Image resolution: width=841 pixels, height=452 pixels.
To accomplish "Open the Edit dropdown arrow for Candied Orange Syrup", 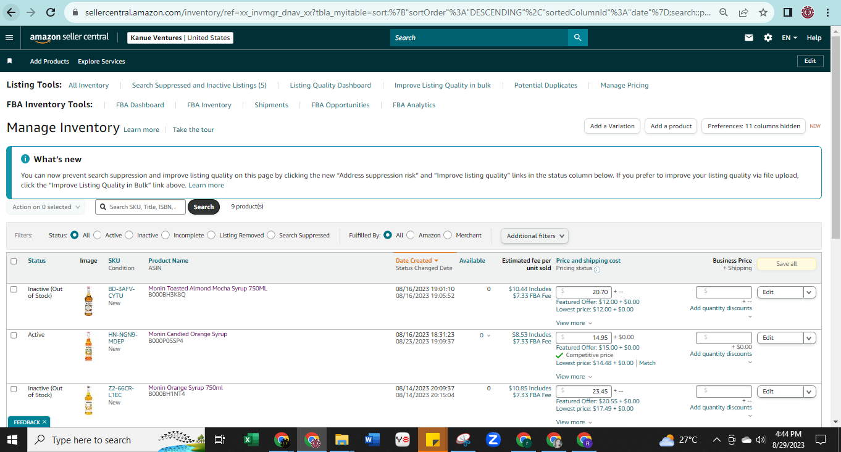I will click(x=810, y=338).
